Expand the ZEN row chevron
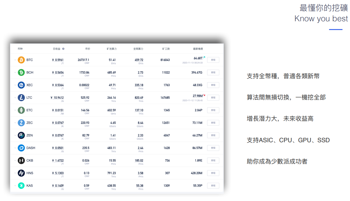Viewport: 350px width, 201px height. (15, 135)
